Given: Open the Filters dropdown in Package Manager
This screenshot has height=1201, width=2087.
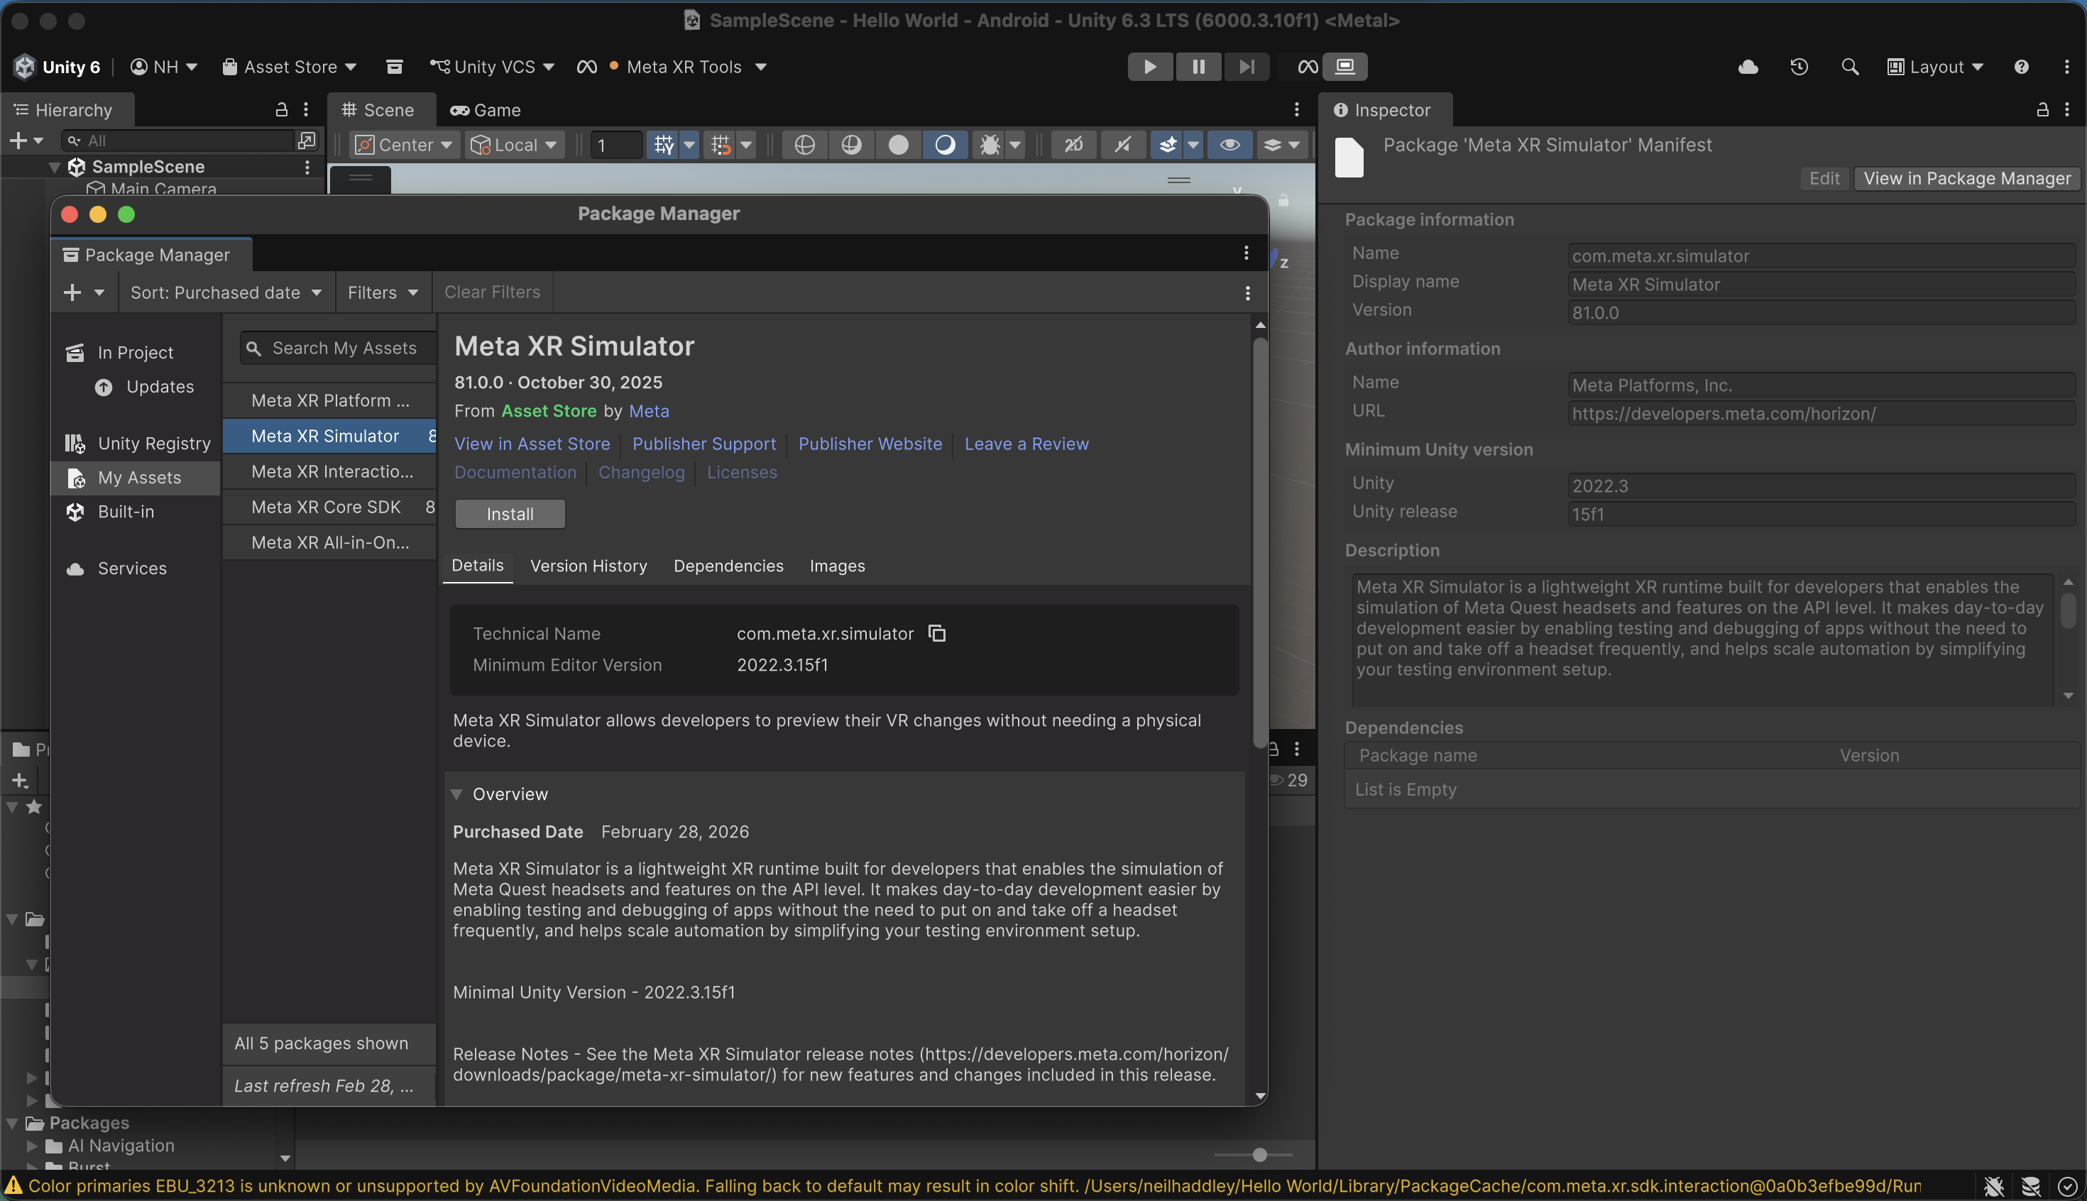Looking at the screenshot, I should click(x=383, y=293).
